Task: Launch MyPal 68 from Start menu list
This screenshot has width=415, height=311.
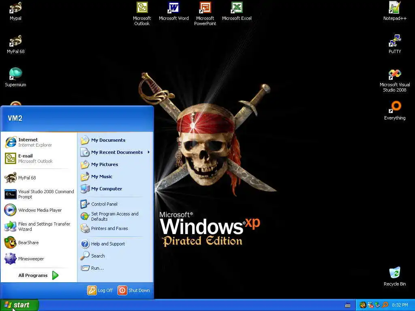Action: (x=39, y=178)
